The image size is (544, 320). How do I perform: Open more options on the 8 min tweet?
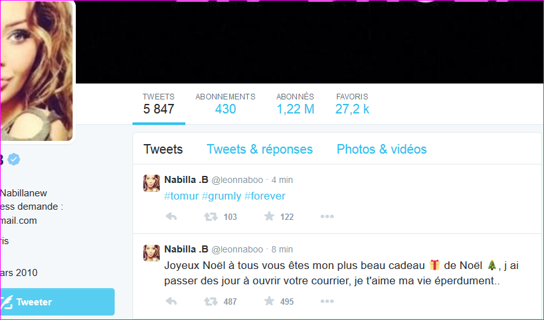click(x=327, y=301)
